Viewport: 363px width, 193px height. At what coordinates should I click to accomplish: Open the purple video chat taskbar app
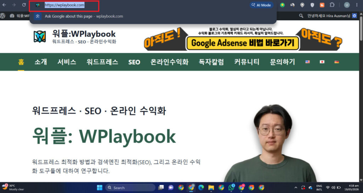(171, 188)
